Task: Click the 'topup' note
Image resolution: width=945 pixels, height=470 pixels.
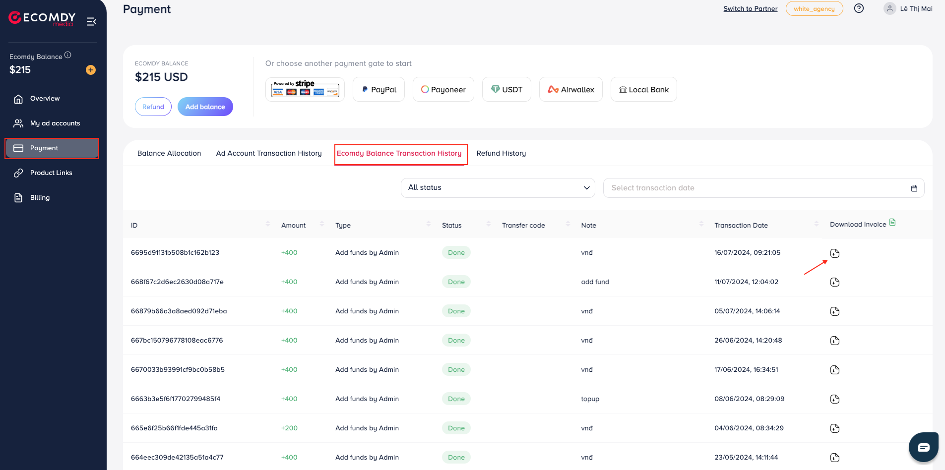Action: coord(590,399)
